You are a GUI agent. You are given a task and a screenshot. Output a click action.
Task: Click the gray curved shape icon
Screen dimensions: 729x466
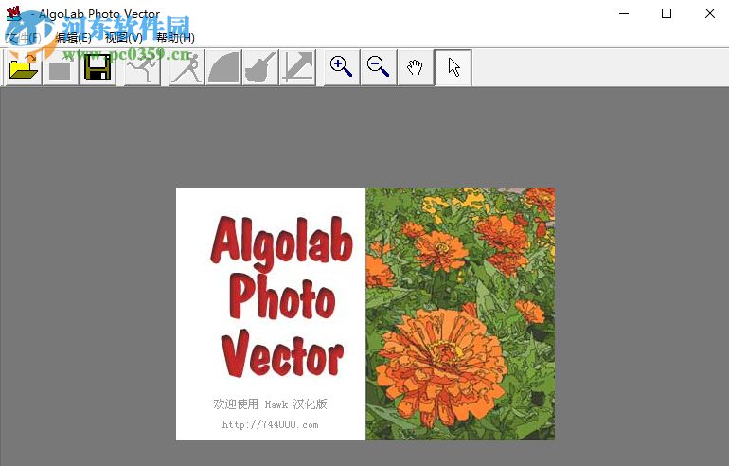[223, 68]
